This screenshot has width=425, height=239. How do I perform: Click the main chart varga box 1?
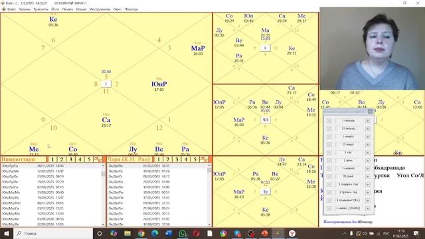click(x=106, y=84)
